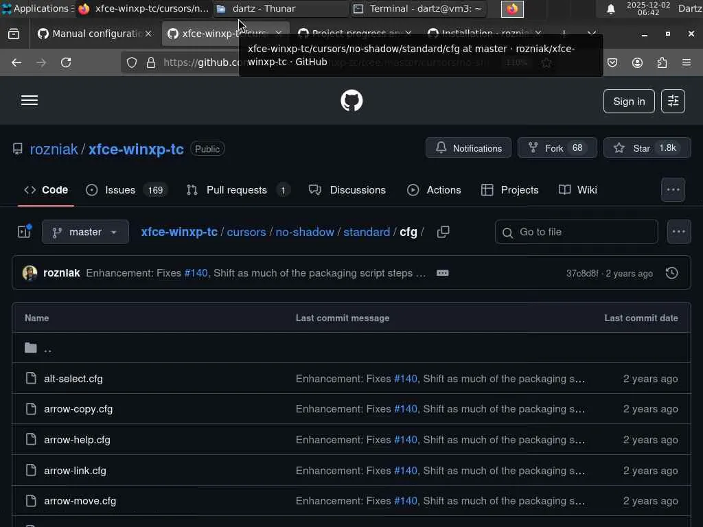Open issue #140 link in latest commit
The width and height of the screenshot is (703, 527).
point(196,273)
